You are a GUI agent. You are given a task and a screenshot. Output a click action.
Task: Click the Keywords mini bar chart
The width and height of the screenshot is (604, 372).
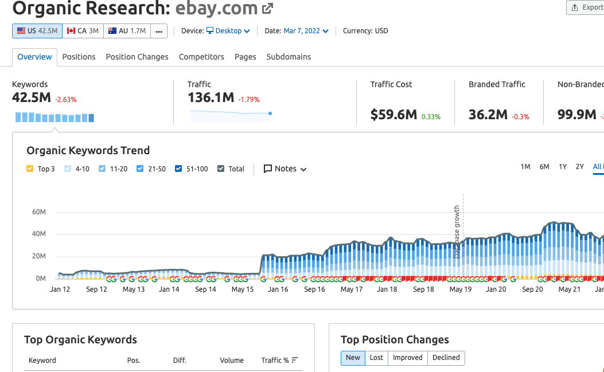point(54,118)
